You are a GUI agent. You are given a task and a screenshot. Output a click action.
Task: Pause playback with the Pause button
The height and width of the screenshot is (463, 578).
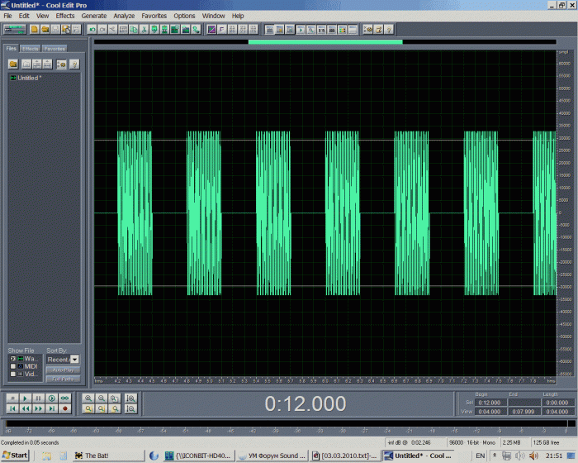[x=38, y=398]
